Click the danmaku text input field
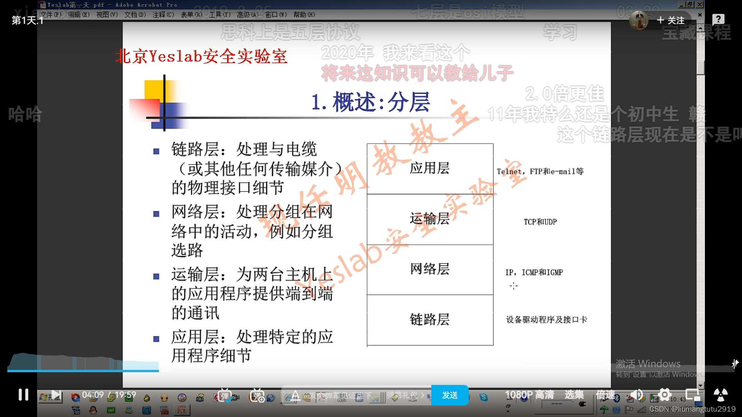The image size is (742, 417). click(340, 395)
